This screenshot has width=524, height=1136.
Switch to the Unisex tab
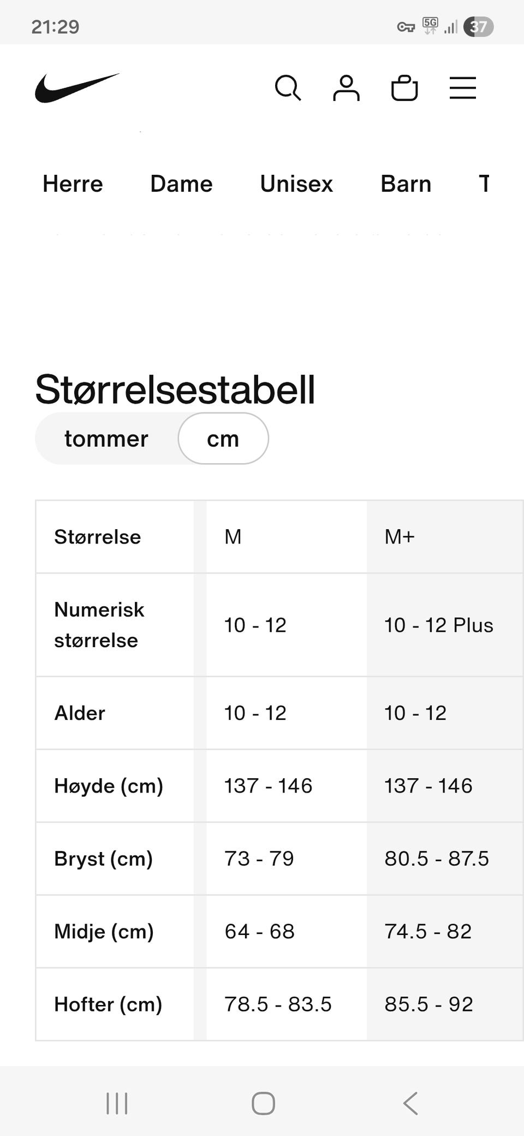296,184
